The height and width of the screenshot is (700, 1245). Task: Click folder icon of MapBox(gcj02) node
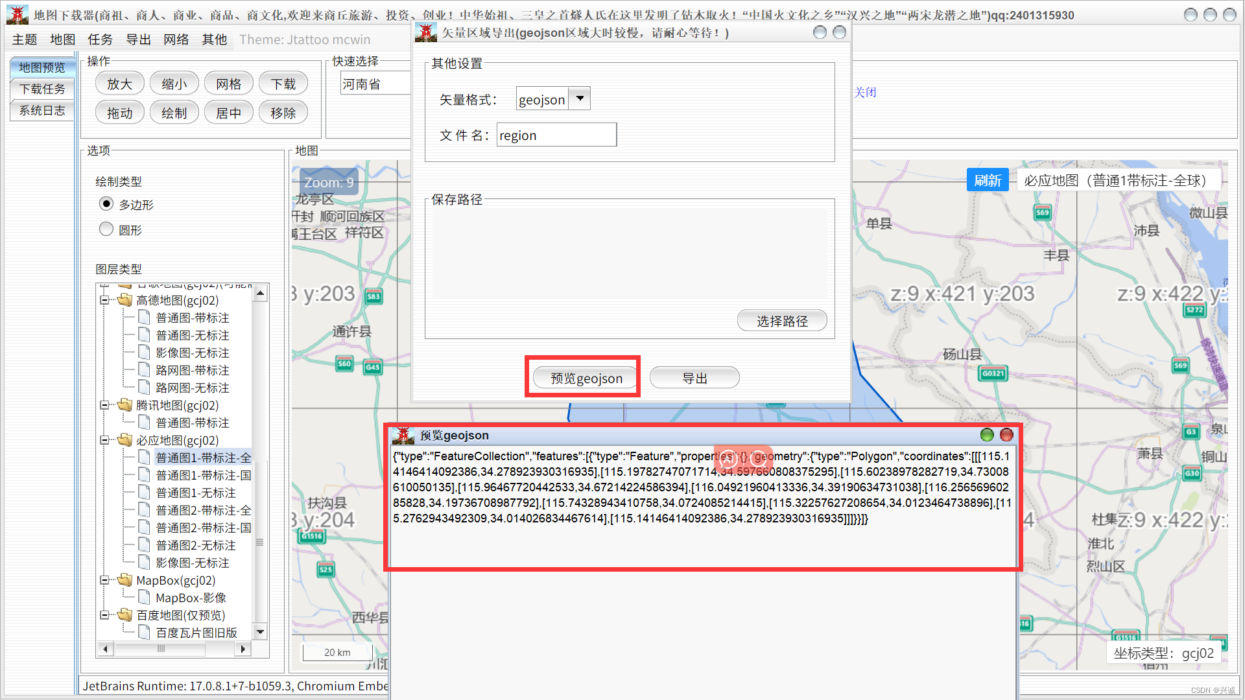(125, 580)
